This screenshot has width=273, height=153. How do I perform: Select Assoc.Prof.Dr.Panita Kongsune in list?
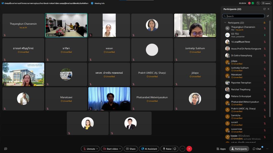click(x=245, y=49)
